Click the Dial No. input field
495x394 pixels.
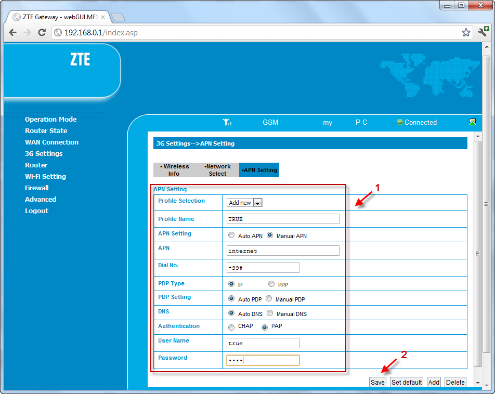point(263,268)
